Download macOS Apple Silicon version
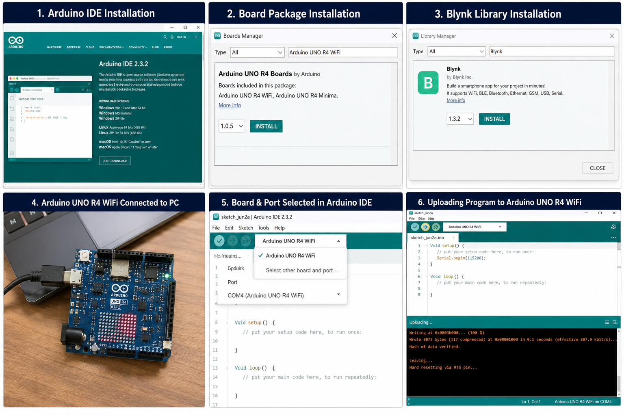Screen dimensions: 624x416 point(128,147)
